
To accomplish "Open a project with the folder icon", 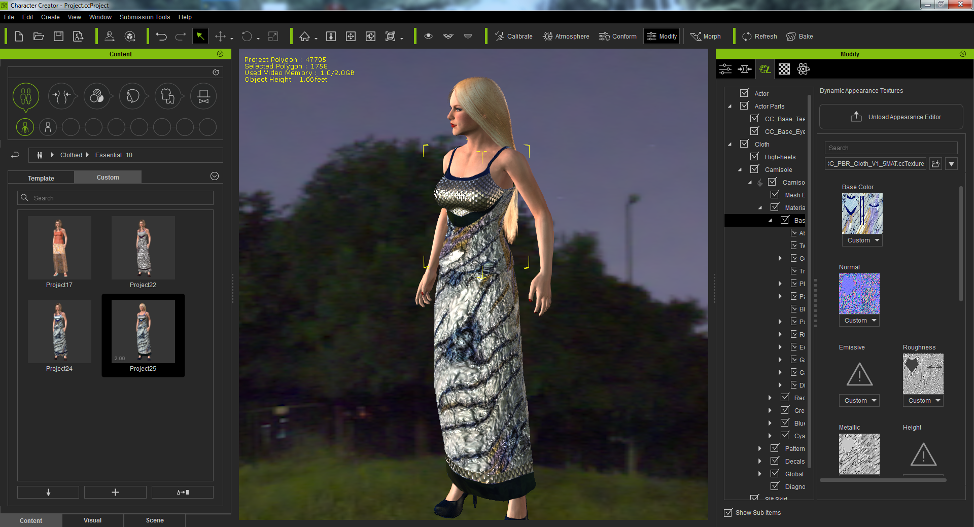I will point(39,37).
